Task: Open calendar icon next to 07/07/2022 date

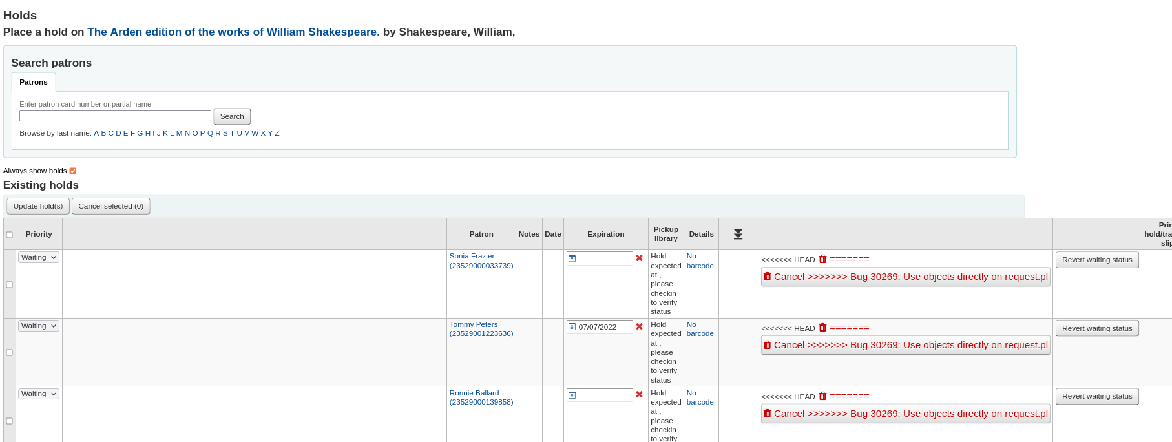Action: coord(572,327)
